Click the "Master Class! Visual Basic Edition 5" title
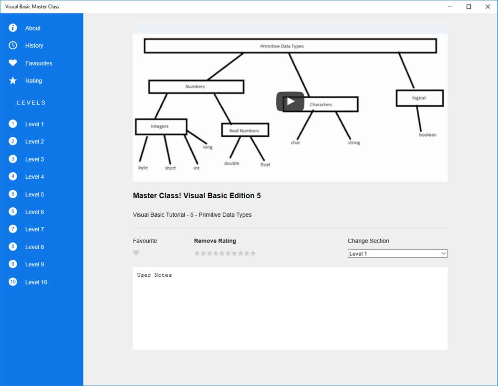The width and height of the screenshot is (498, 386). [x=197, y=196]
